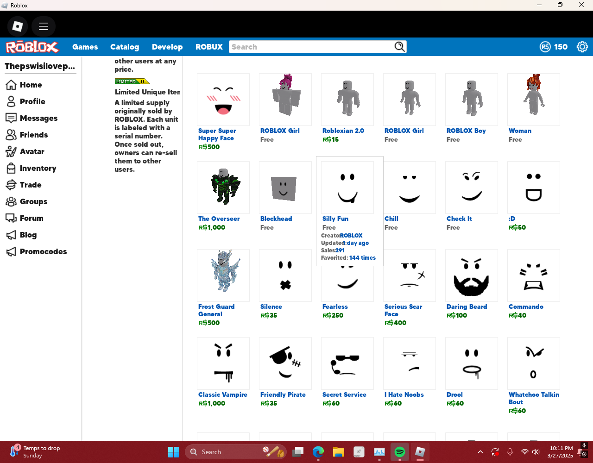Select the :D face thumbnail
Image resolution: width=593 pixels, height=463 pixels.
534,188
